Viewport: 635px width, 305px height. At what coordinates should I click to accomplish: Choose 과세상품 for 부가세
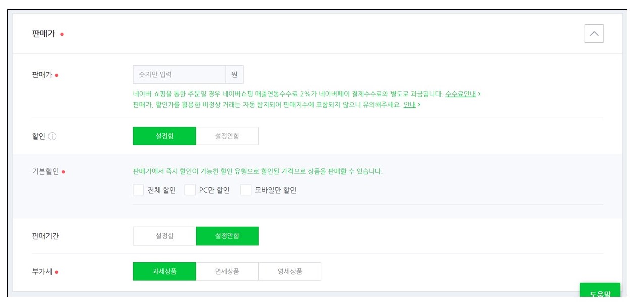point(164,271)
